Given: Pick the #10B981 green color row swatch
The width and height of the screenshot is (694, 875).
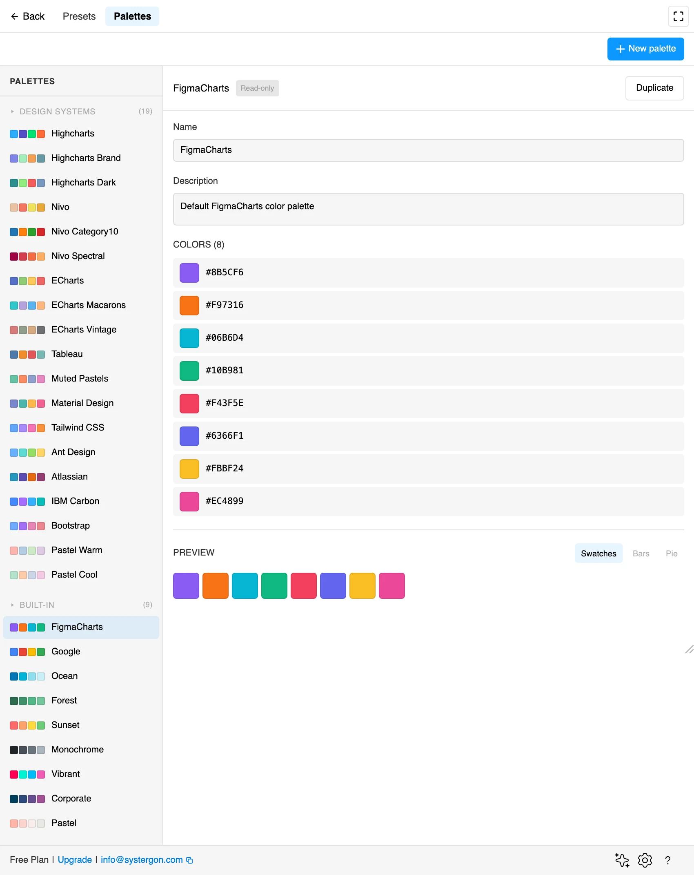Looking at the screenshot, I should tap(189, 371).
